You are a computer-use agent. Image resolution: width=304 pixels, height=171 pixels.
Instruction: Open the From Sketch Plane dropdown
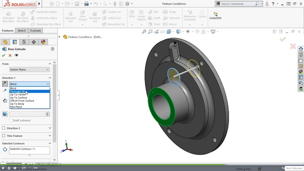tap(30, 70)
